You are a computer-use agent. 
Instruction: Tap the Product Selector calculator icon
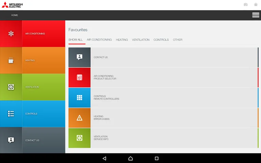click(80, 77)
